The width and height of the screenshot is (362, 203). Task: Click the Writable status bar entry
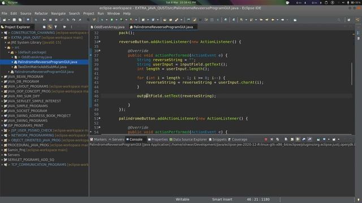[182, 199]
